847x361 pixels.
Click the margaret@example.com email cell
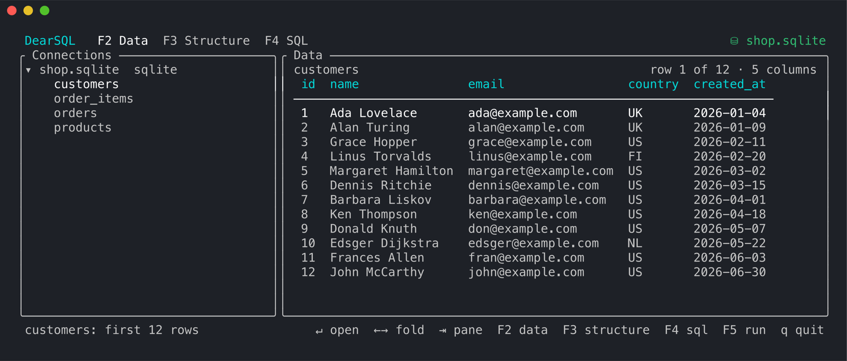pos(540,171)
